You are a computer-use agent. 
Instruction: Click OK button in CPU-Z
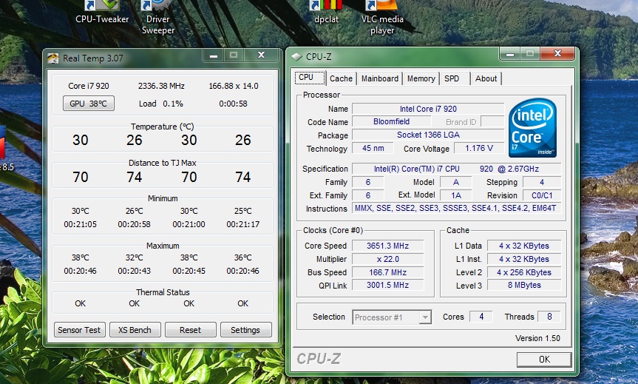pyautogui.click(x=544, y=359)
